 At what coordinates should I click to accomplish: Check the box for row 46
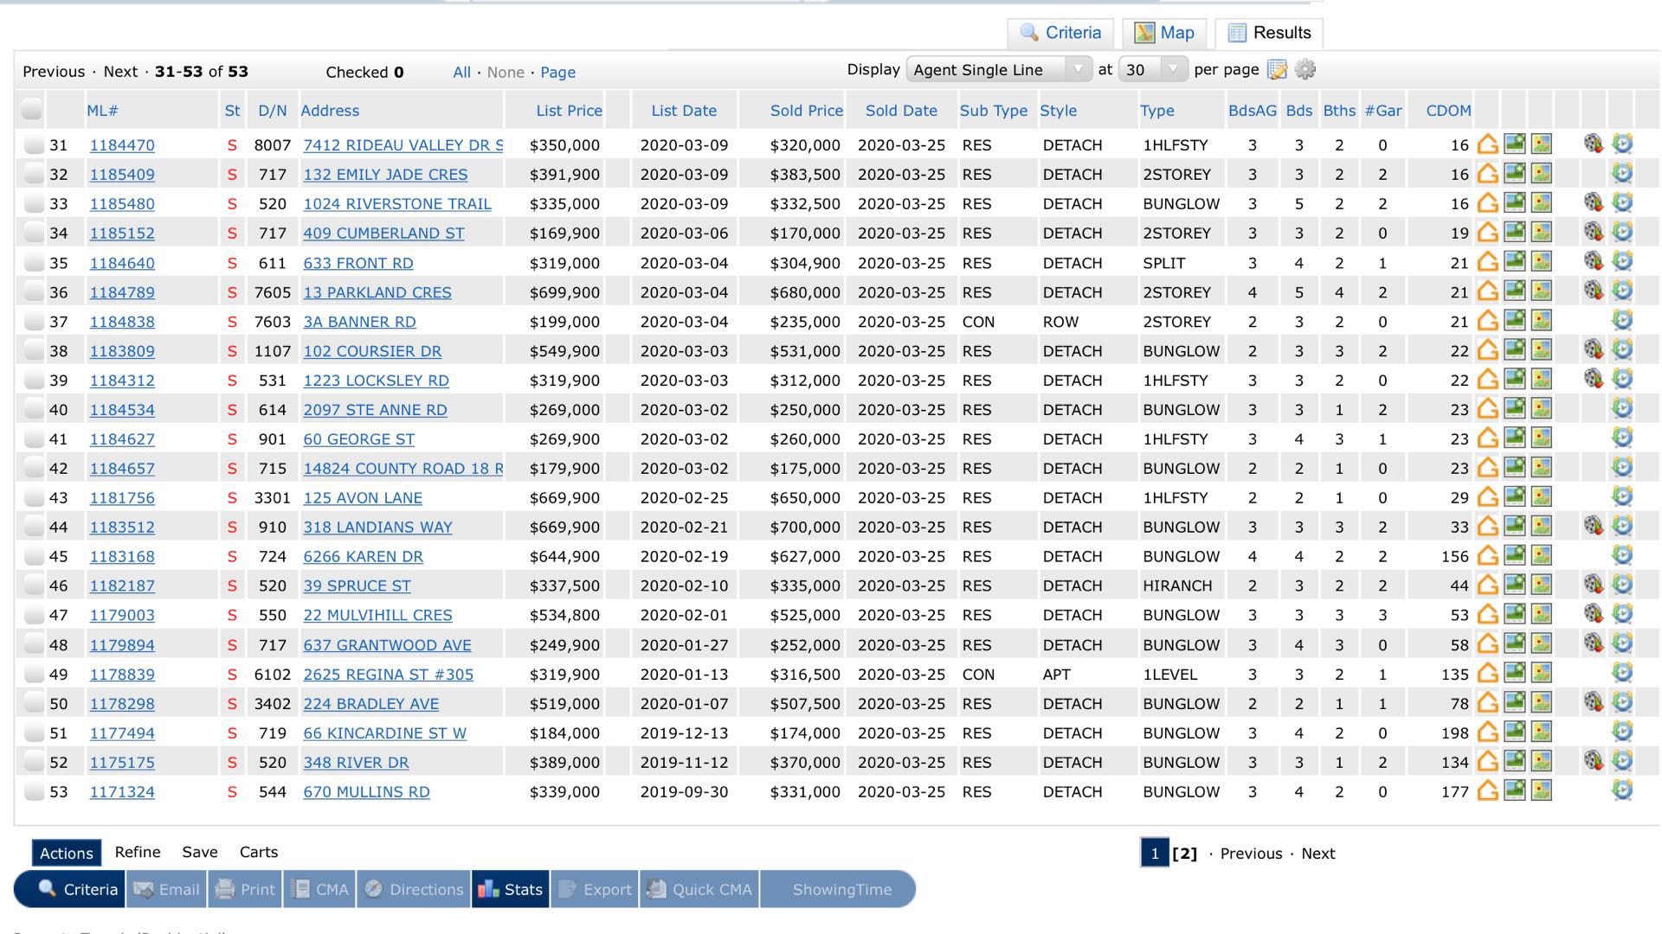tap(34, 586)
